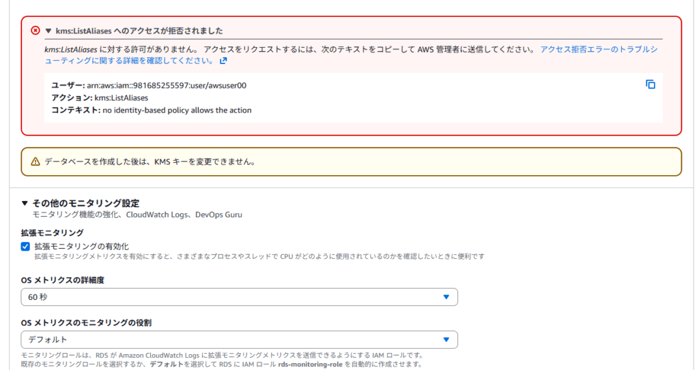Click the 拡張モニタリングの有効化 label text
The width and height of the screenshot is (699, 370).
(81, 246)
